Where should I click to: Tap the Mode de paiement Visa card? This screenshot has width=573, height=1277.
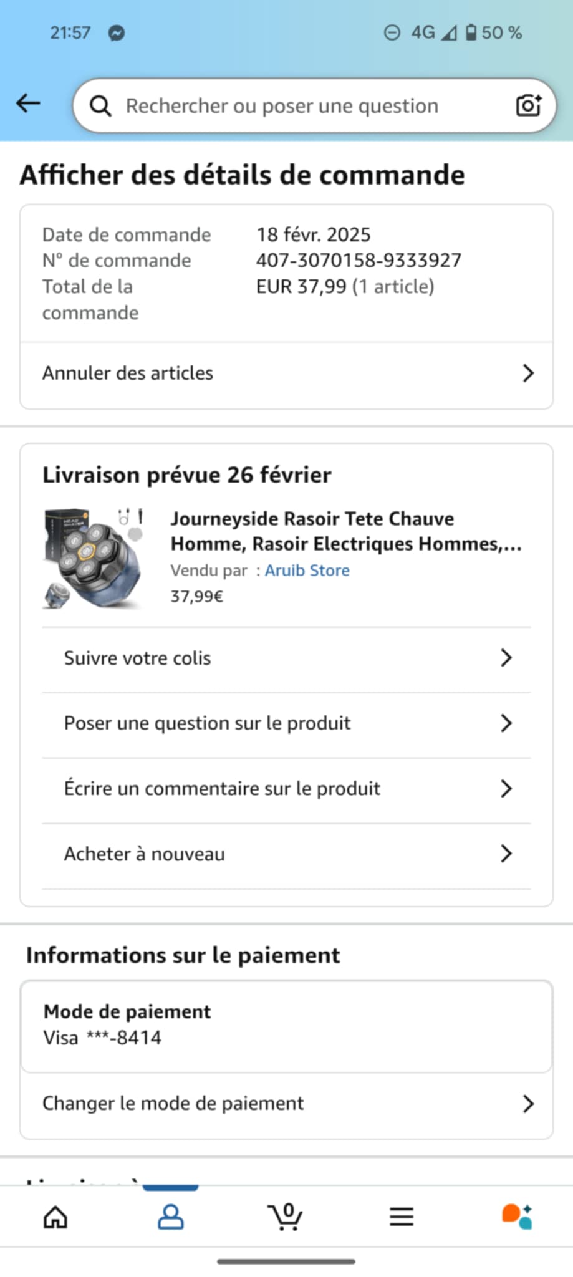286,1026
